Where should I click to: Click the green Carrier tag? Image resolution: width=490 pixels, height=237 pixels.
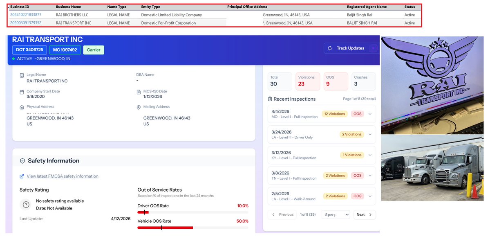coord(94,50)
